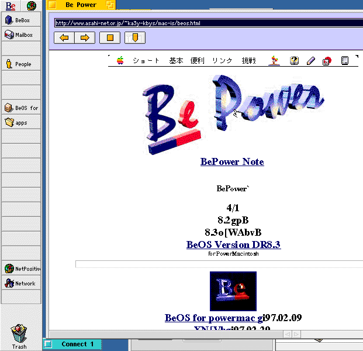Click the notebook icon in page bar
Image resolution: width=363 pixels, height=351 pixels.
(345, 60)
